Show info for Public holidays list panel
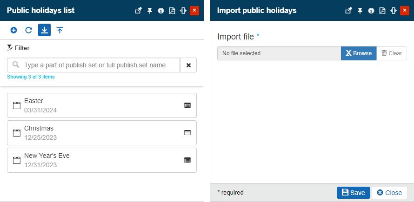414x202 pixels. pyautogui.click(x=161, y=11)
